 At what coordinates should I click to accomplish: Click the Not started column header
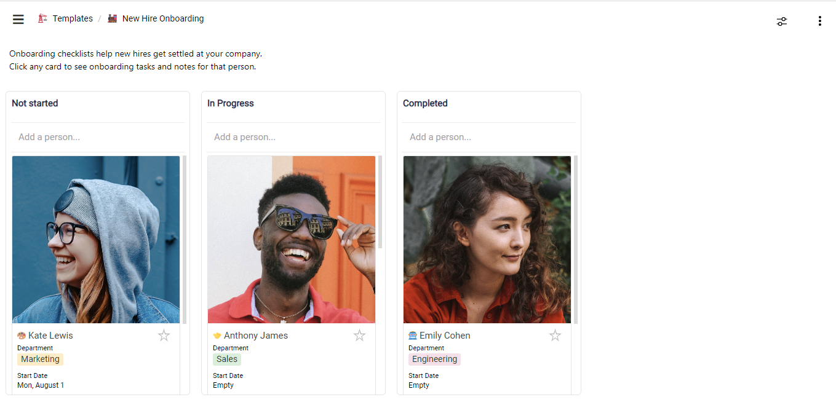pyautogui.click(x=35, y=103)
